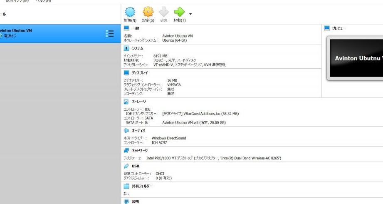
Task: Open the dropdown arrow beside Start button
Action: pyautogui.click(x=190, y=14)
